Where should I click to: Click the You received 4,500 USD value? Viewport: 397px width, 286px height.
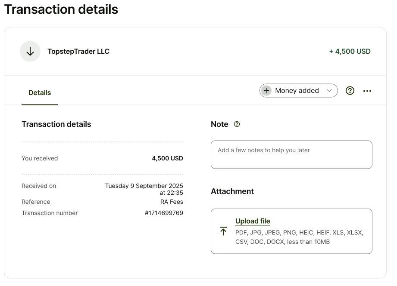point(167,158)
